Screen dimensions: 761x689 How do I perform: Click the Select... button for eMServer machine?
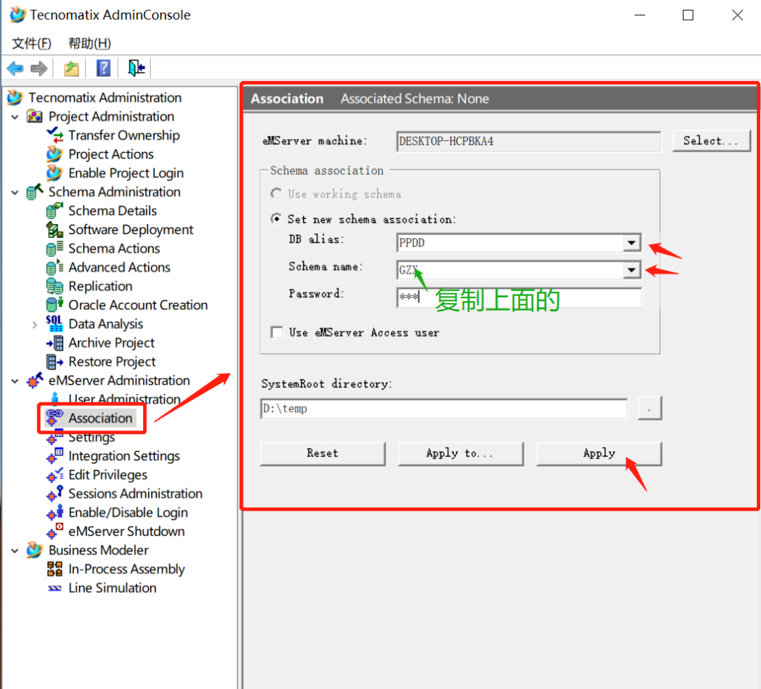(711, 141)
